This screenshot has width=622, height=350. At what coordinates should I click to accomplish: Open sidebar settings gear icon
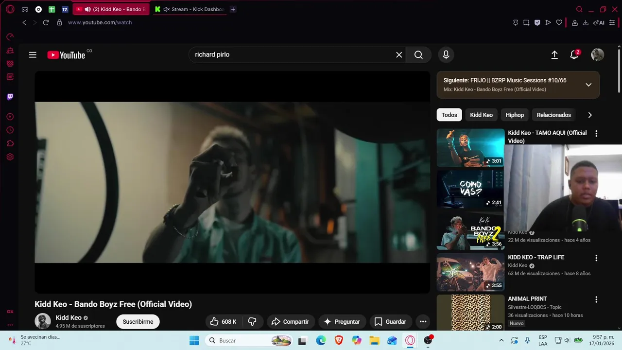click(x=10, y=157)
